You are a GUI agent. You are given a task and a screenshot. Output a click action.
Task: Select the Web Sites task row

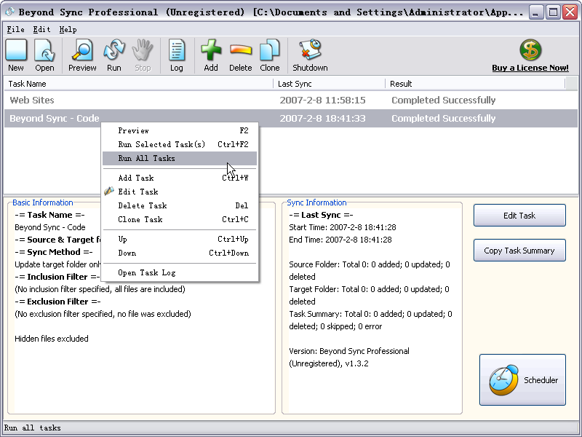tap(290, 100)
